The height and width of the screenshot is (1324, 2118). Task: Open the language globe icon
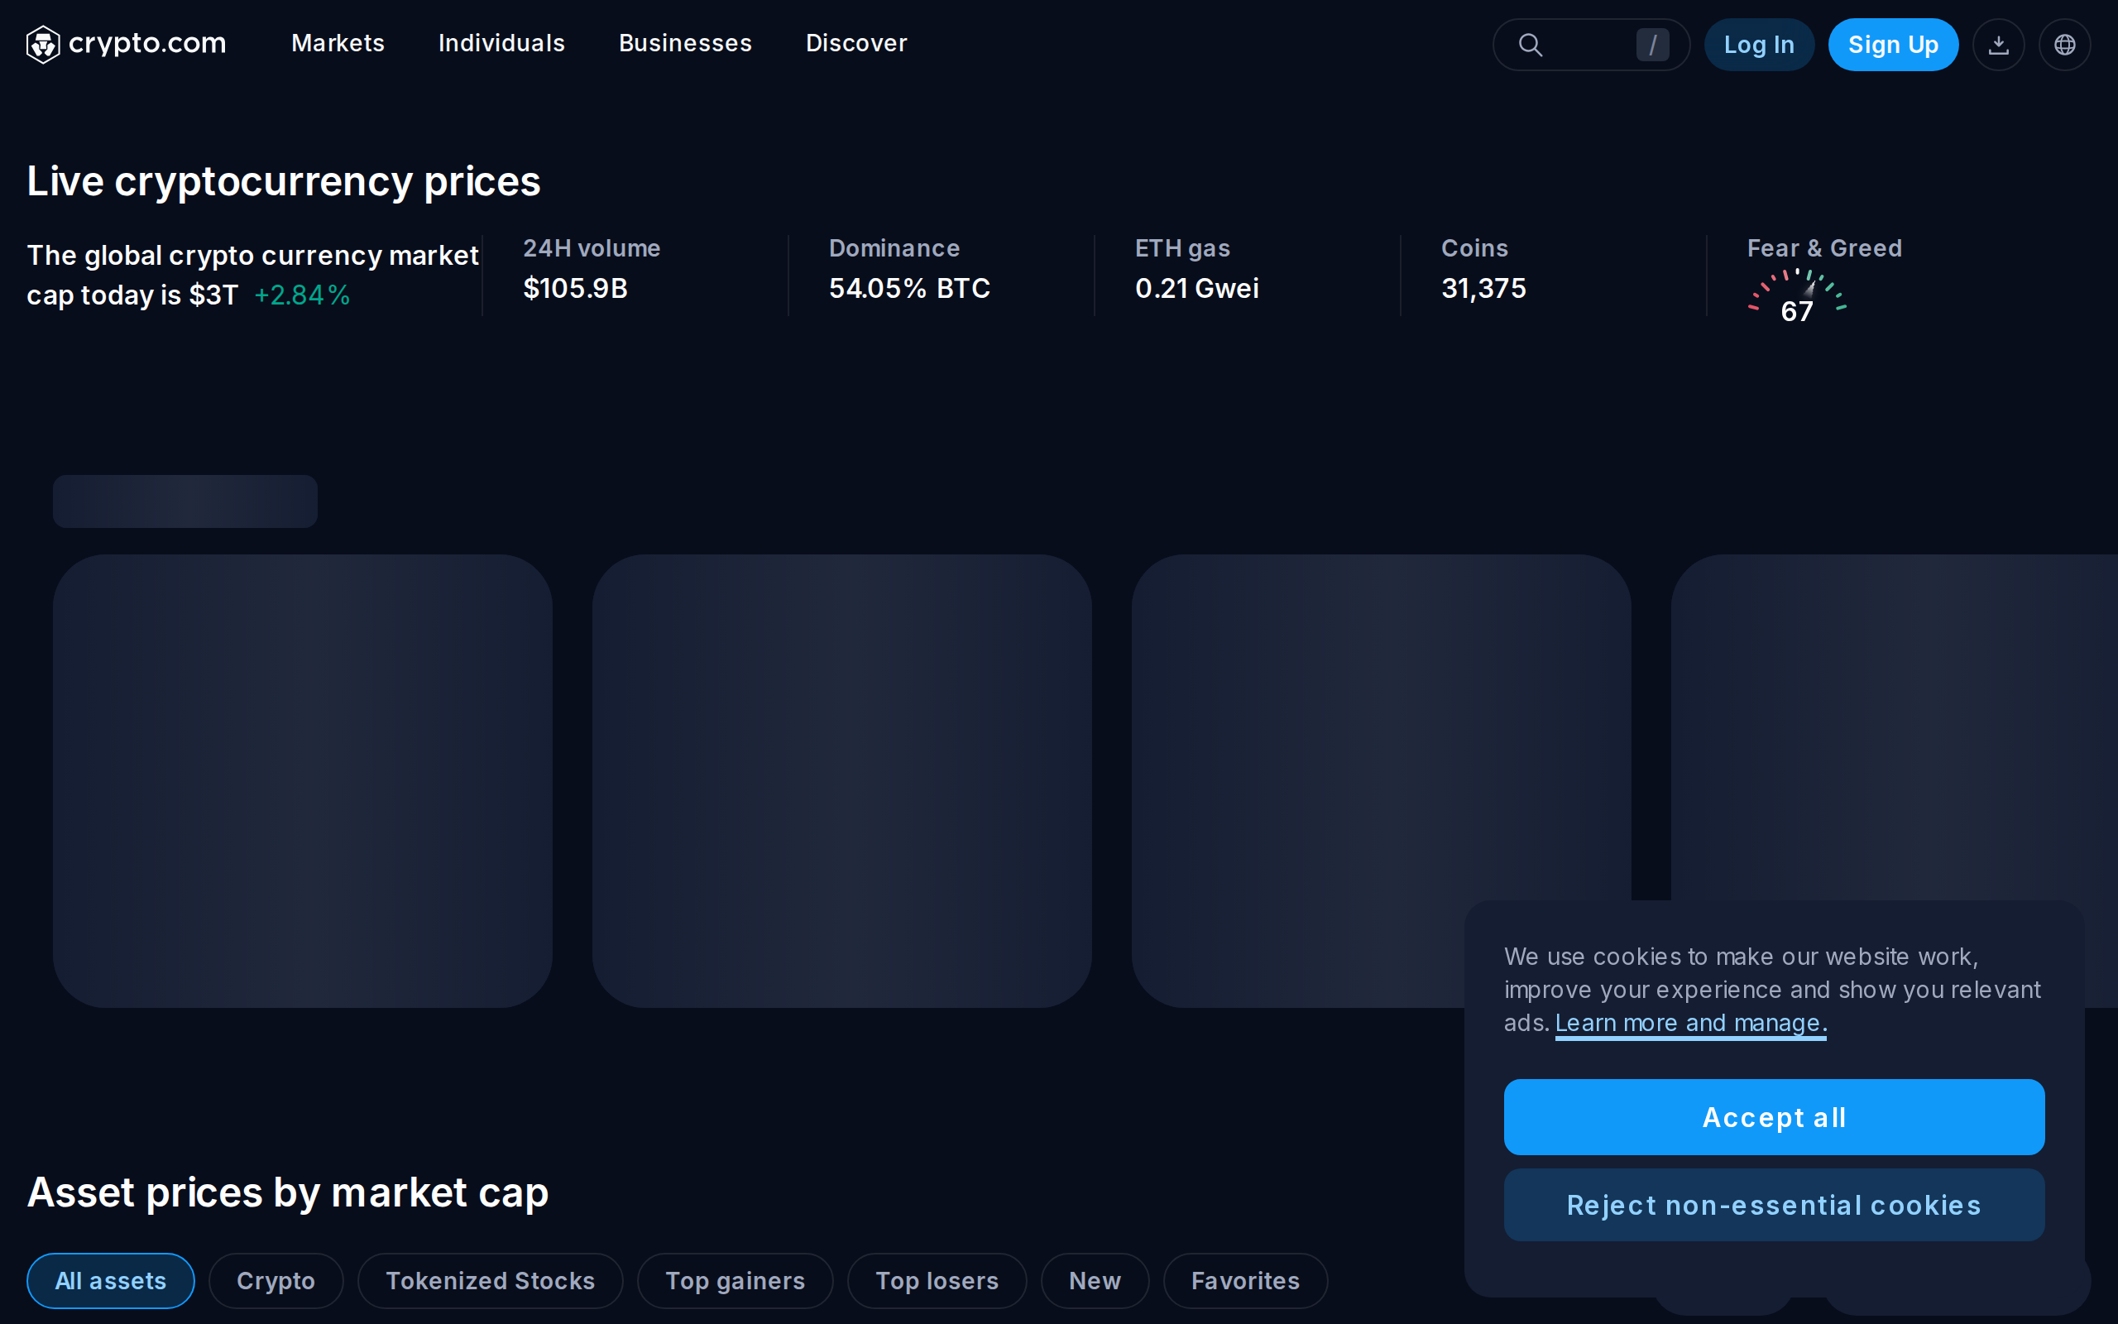pos(2064,45)
